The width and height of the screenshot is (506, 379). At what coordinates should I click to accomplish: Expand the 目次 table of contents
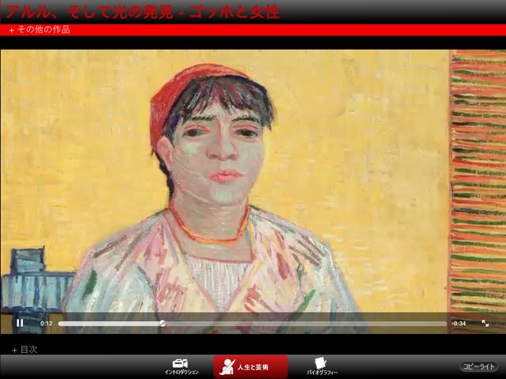coord(25,350)
